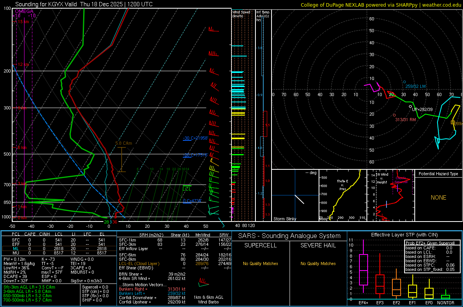Click the SigSvr = 0 m3/s3 value
Image resolution: width=463 pixels, height=307 pixels.
point(86,281)
